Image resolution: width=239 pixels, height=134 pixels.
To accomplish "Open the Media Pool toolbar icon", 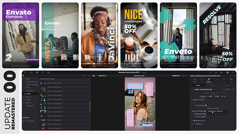I will coord(31,72).
